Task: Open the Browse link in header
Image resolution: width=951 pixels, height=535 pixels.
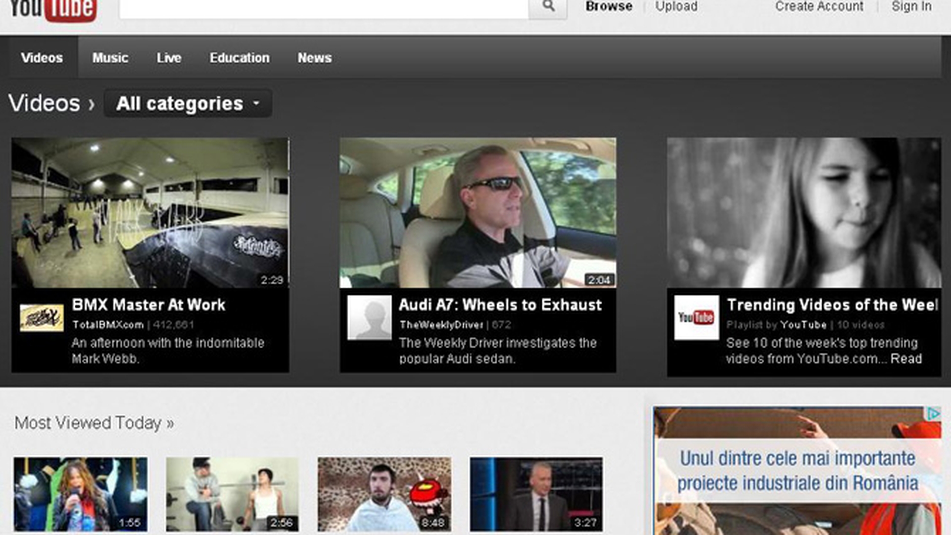Action: click(609, 6)
